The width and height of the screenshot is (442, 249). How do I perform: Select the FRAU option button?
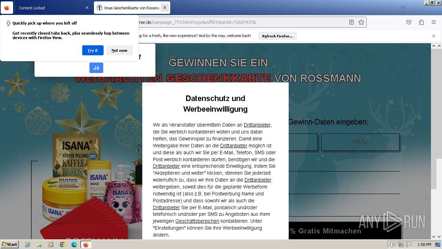point(360,142)
